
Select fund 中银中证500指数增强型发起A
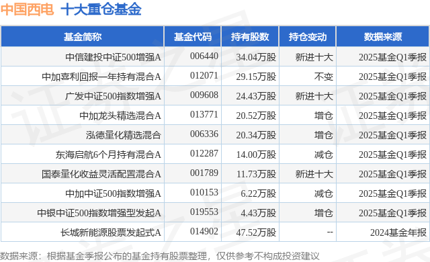click(x=99, y=213)
